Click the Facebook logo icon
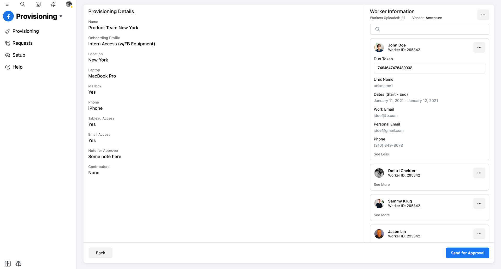Screen dimensions: 501x269 tap(8, 16)
